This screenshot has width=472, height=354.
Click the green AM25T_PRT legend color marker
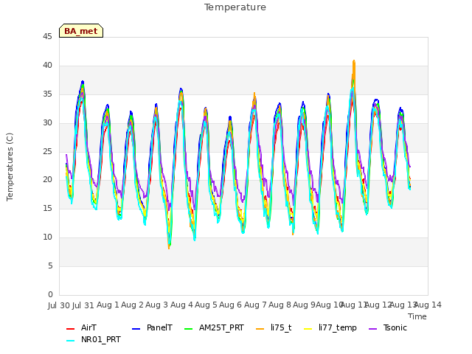(188, 329)
